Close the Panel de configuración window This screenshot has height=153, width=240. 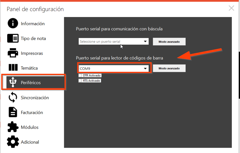(x=231, y=8)
